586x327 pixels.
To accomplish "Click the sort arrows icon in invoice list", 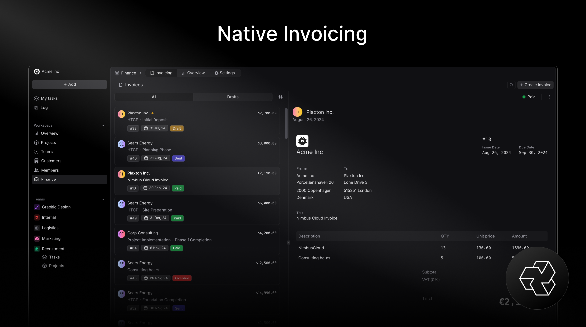I will click(x=280, y=97).
